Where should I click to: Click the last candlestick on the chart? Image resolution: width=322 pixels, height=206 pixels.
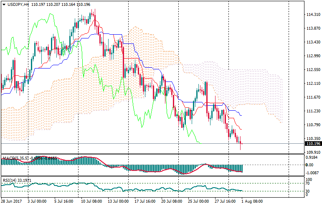[241, 143]
